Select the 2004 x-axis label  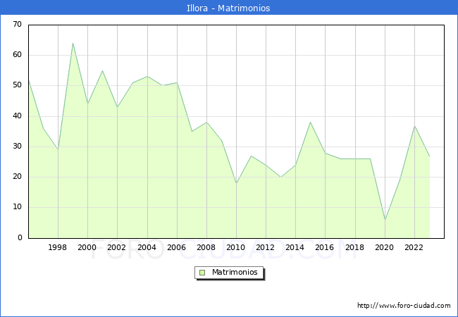(147, 247)
